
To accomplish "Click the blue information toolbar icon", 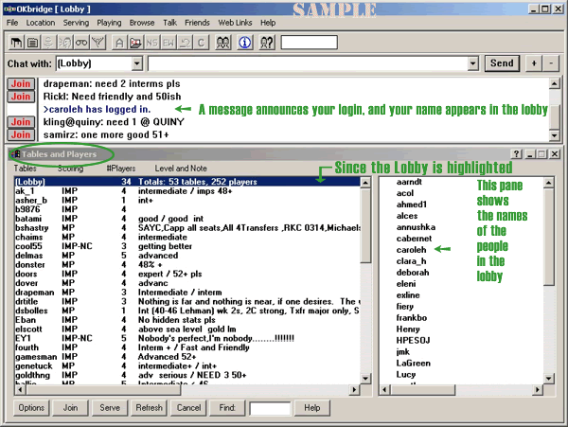I will tap(245, 43).
